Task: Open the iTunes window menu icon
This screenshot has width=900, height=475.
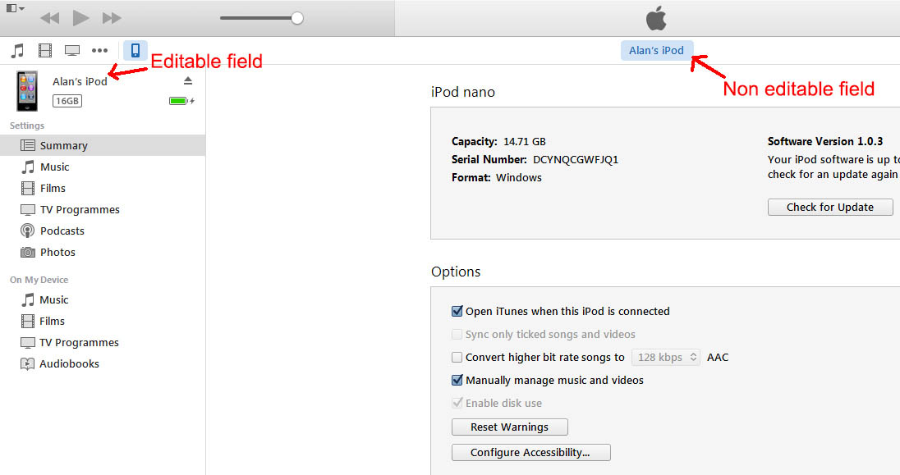Action: tap(15, 8)
